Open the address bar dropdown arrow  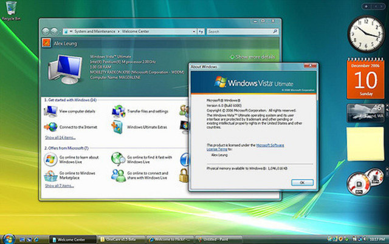pos(194,32)
